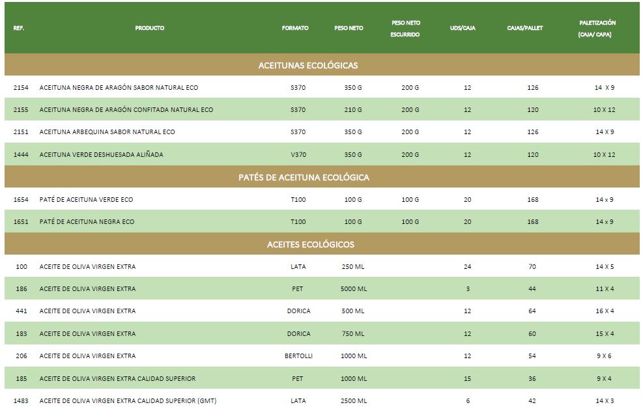Image resolution: width=643 pixels, height=420 pixels.
Task: Click the PALETIZACIÓN column header
Action: (x=597, y=29)
